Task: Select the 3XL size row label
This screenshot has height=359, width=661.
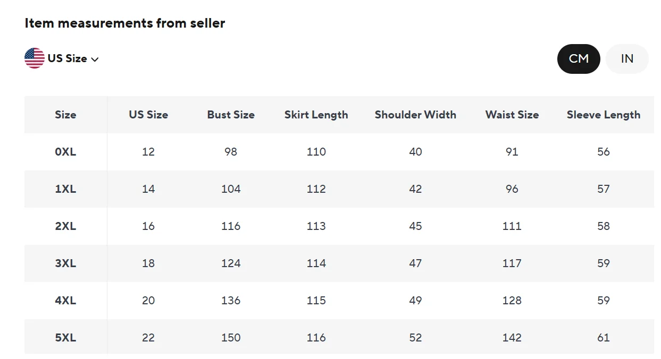Action: pos(65,263)
